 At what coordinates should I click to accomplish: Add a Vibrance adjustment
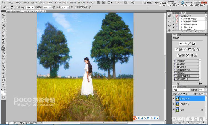(x=177, y=49)
